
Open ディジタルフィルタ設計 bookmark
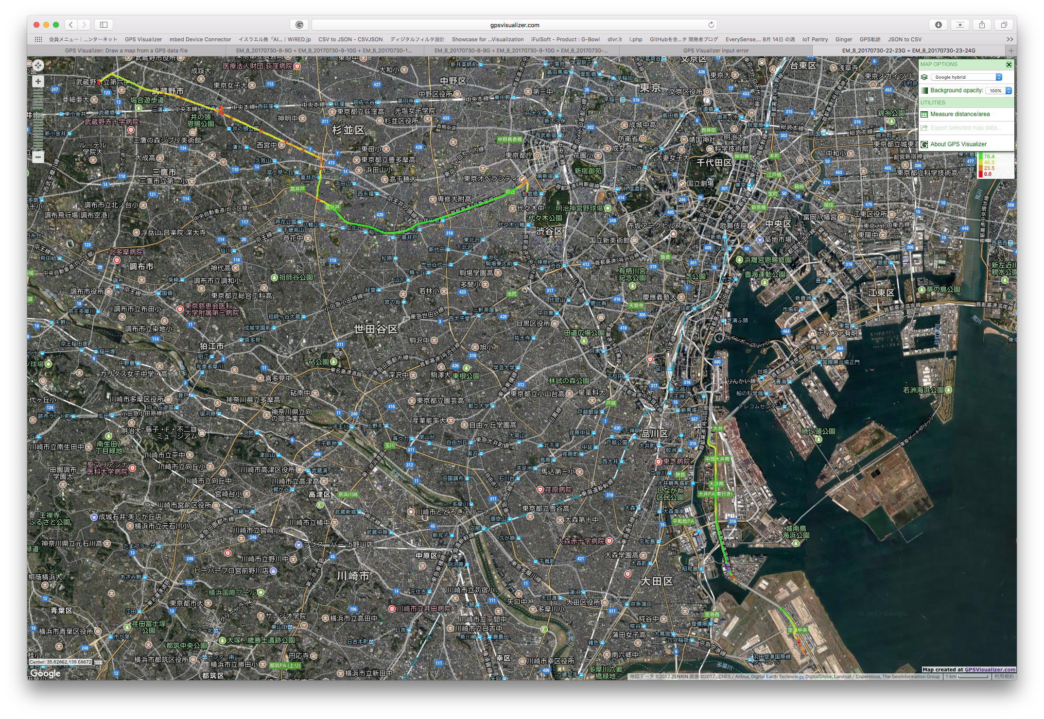(417, 39)
